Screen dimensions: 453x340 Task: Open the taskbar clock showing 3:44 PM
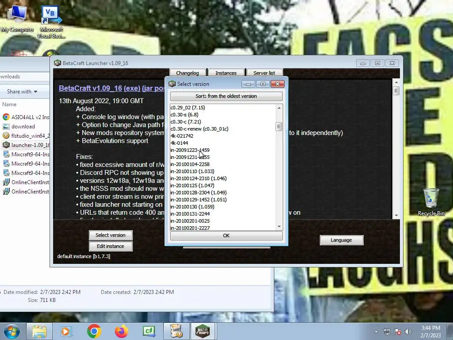pyautogui.click(x=430, y=332)
